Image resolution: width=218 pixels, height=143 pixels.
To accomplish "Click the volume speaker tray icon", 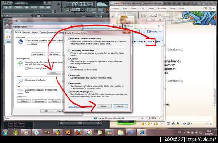I will pos(197,133).
